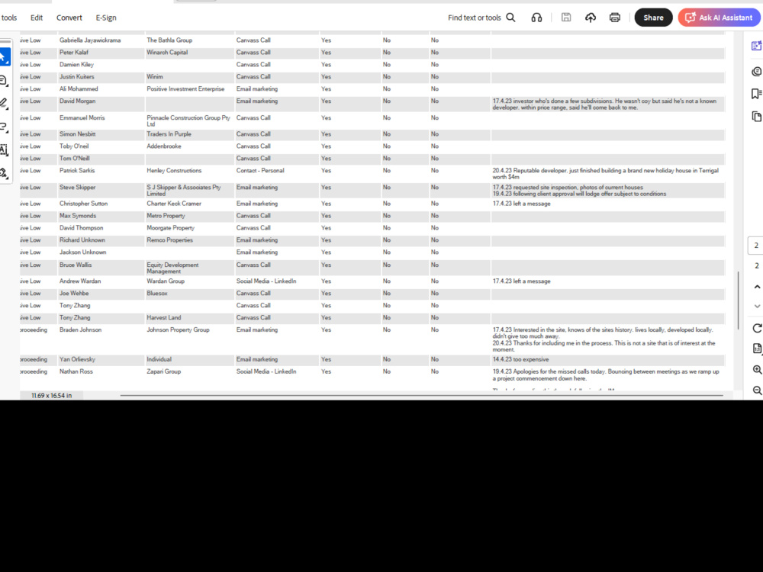This screenshot has height=572, width=763.
Task: Click the Traders In Purple cell
Action: pyautogui.click(x=169, y=134)
